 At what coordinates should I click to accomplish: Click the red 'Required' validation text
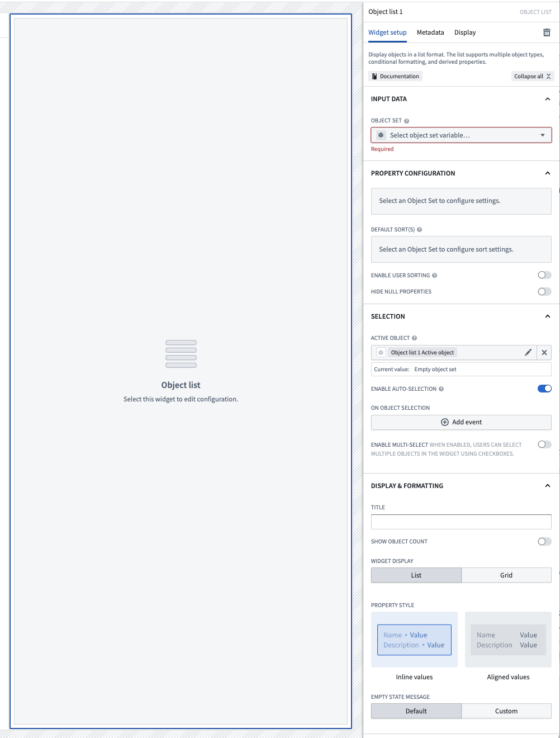[x=382, y=149]
